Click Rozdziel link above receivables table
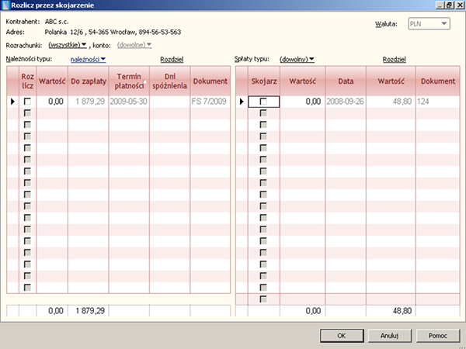 171,59
